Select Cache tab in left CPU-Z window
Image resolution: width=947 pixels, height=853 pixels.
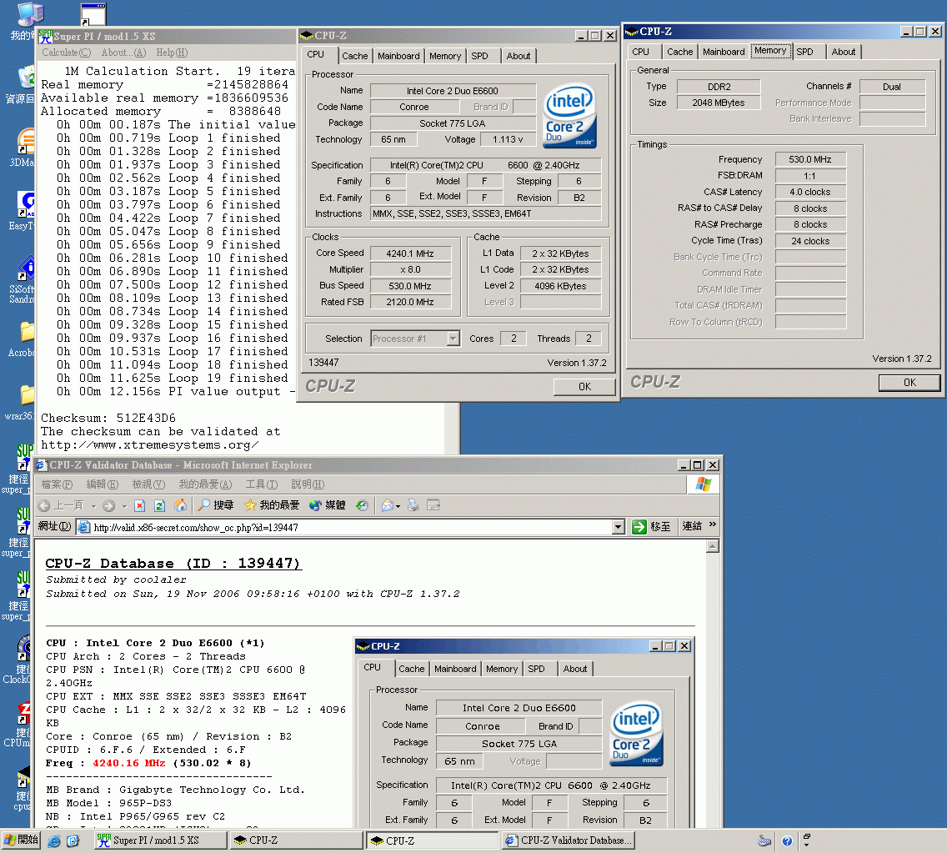coord(354,56)
